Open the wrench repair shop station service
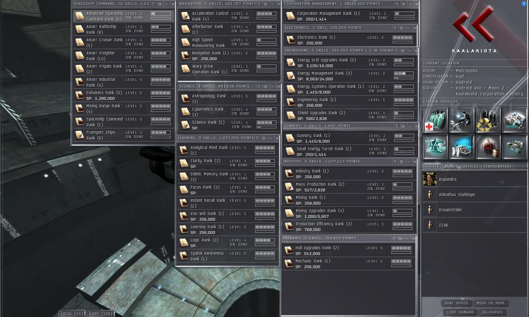 462,121
